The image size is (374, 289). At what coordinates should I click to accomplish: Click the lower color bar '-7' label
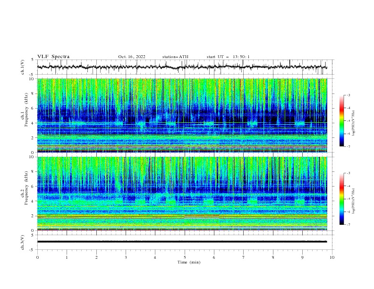(x=348, y=224)
